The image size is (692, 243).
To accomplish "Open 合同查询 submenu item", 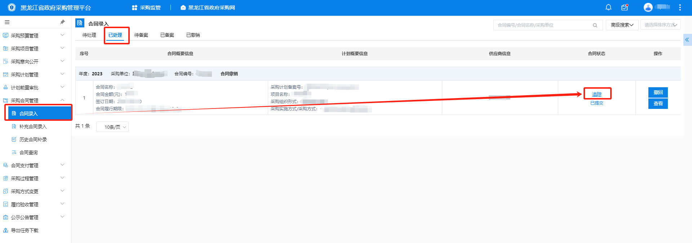I will [28, 153].
